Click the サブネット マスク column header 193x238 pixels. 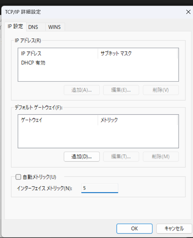tap(137, 53)
